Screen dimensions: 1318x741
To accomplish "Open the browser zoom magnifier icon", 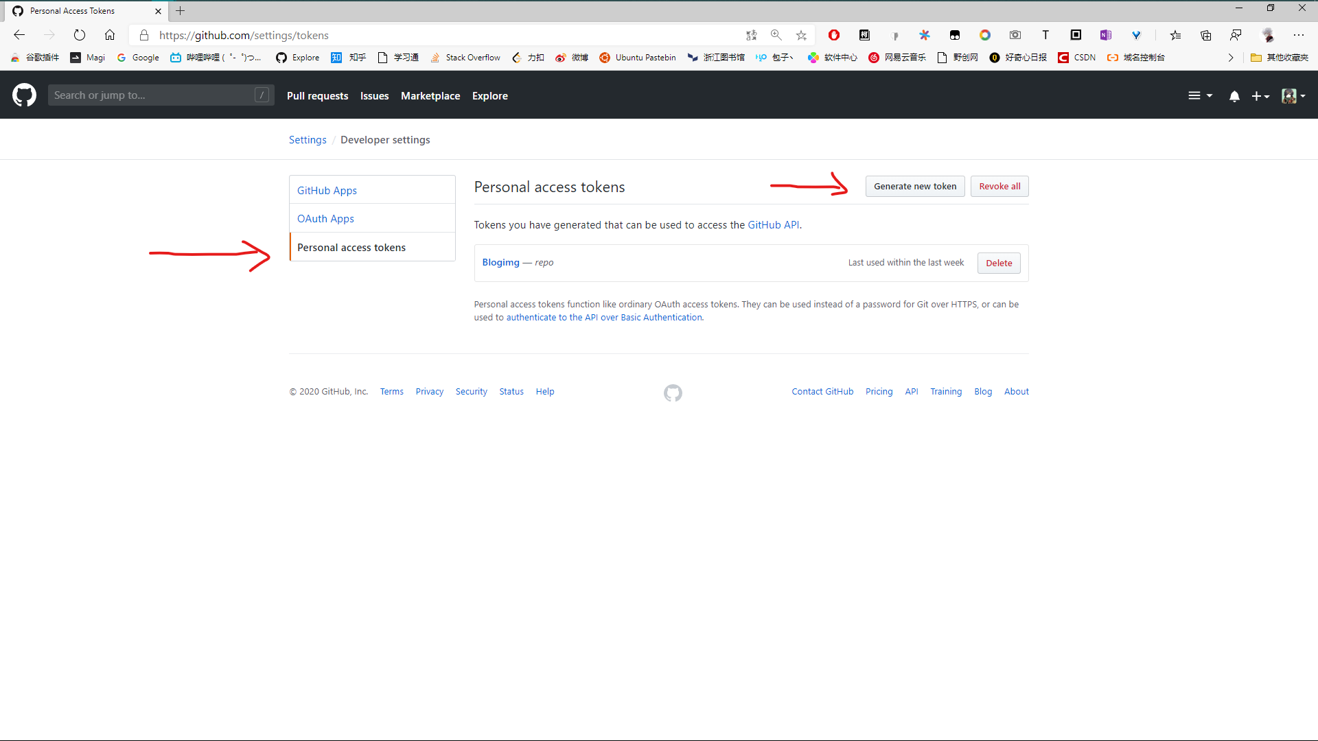I will [x=776, y=35].
